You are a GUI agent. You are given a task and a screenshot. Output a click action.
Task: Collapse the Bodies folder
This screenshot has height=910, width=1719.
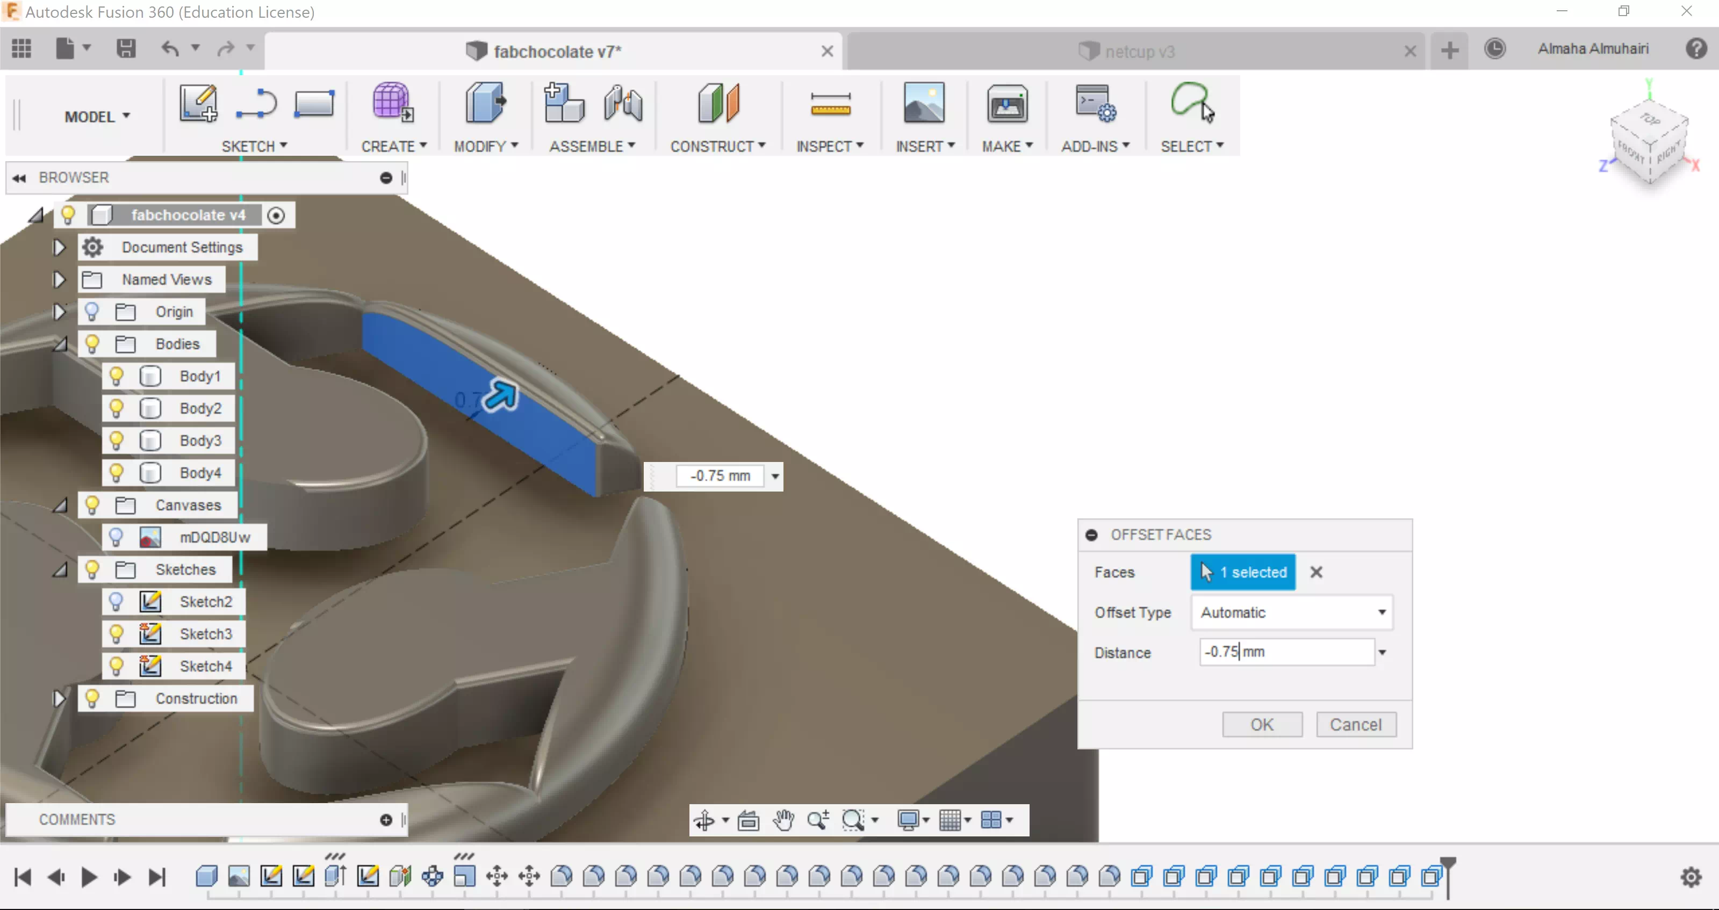click(x=60, y=344)
